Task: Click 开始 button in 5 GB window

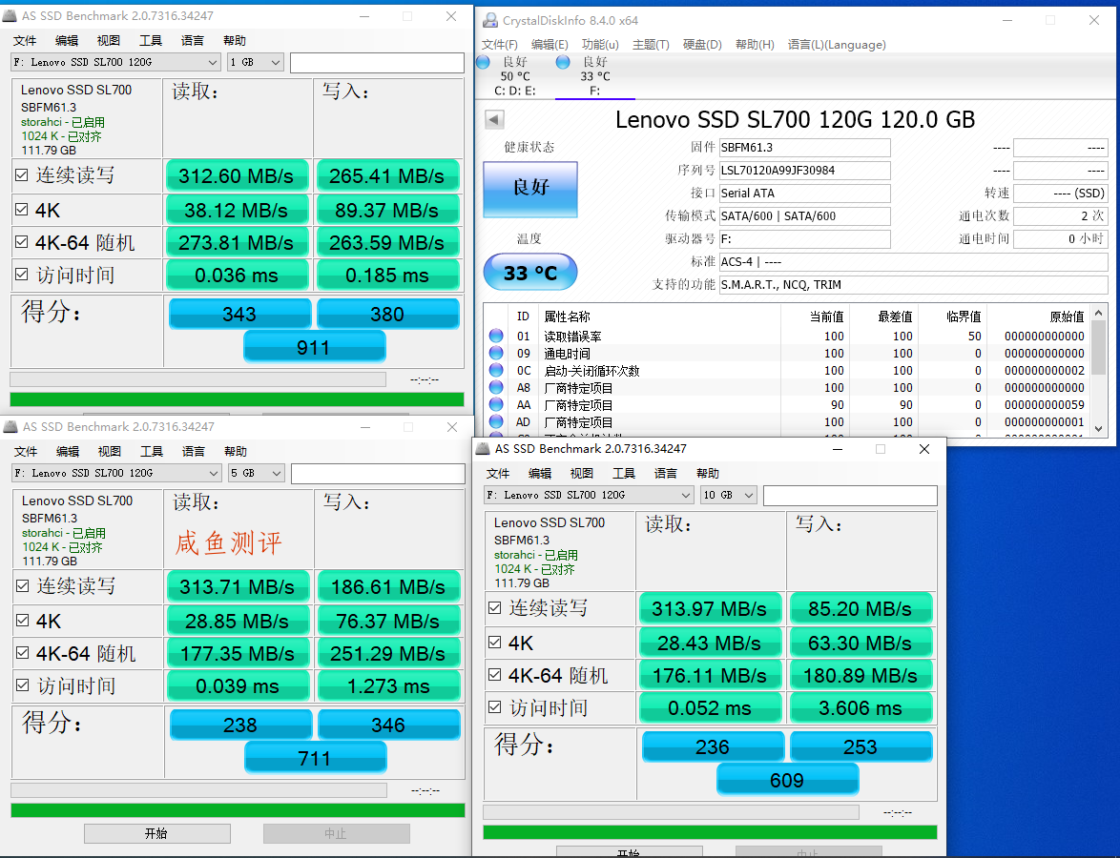Action: [157, 833]
